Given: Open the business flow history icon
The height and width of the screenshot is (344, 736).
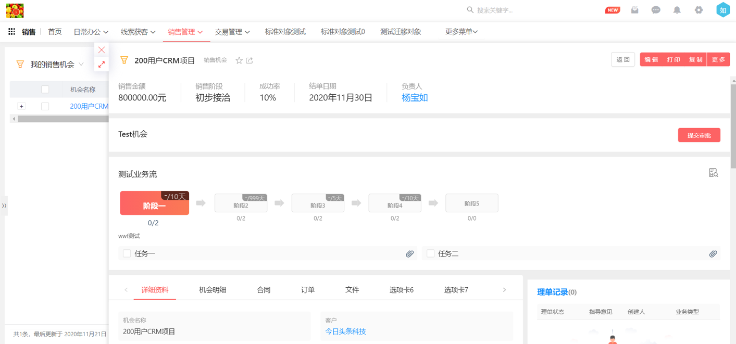Looking at the screenshot, I should [x=713, y=173].
